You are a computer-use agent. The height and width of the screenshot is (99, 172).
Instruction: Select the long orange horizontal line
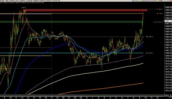[72, 13]
